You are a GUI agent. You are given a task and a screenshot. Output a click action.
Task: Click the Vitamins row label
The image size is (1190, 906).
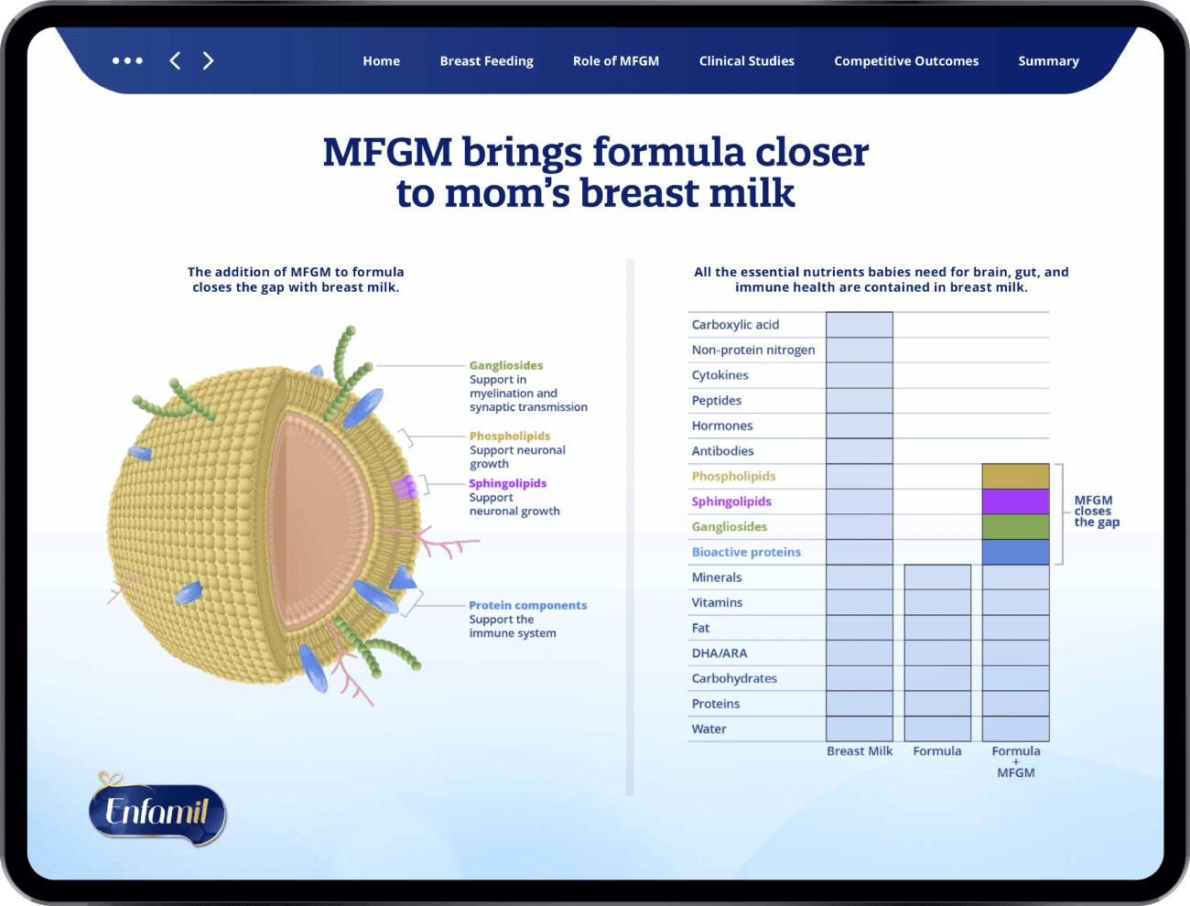(717, 602)
